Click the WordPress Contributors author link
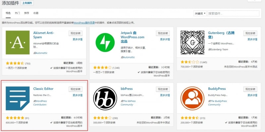The image size is (265, 132). [x=40, y=103]
